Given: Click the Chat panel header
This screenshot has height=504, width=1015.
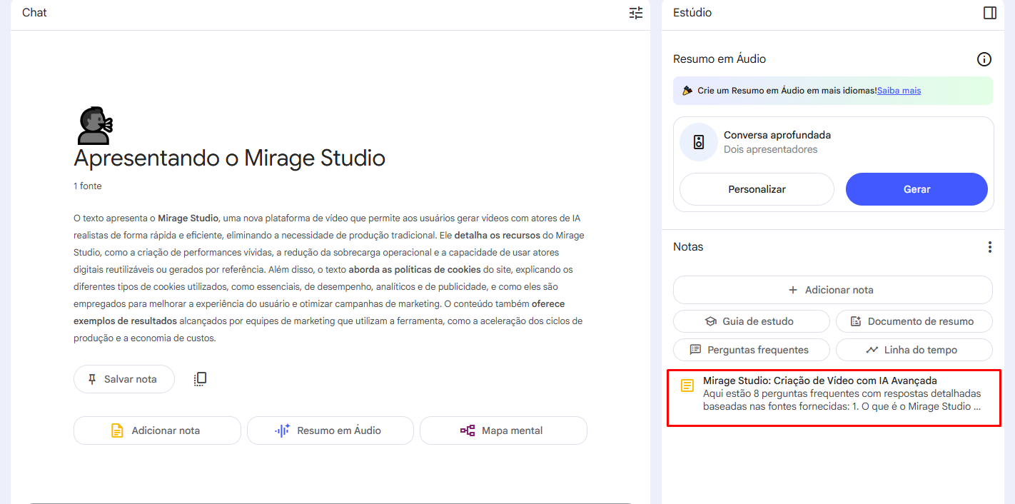Looking at the screenshot, I should (x=34, y=13).
